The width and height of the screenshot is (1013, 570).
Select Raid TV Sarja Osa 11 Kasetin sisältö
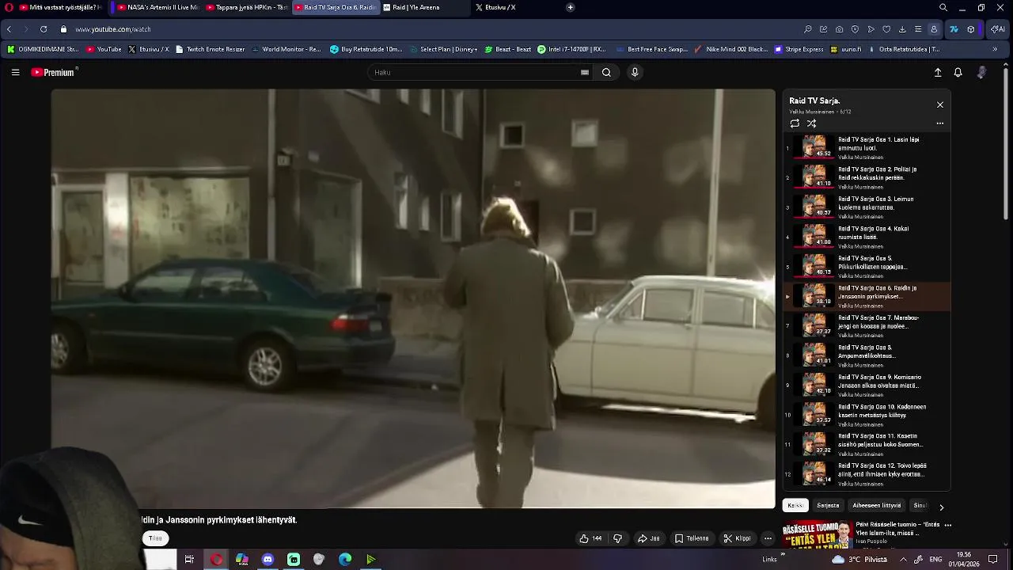[867, 445]
